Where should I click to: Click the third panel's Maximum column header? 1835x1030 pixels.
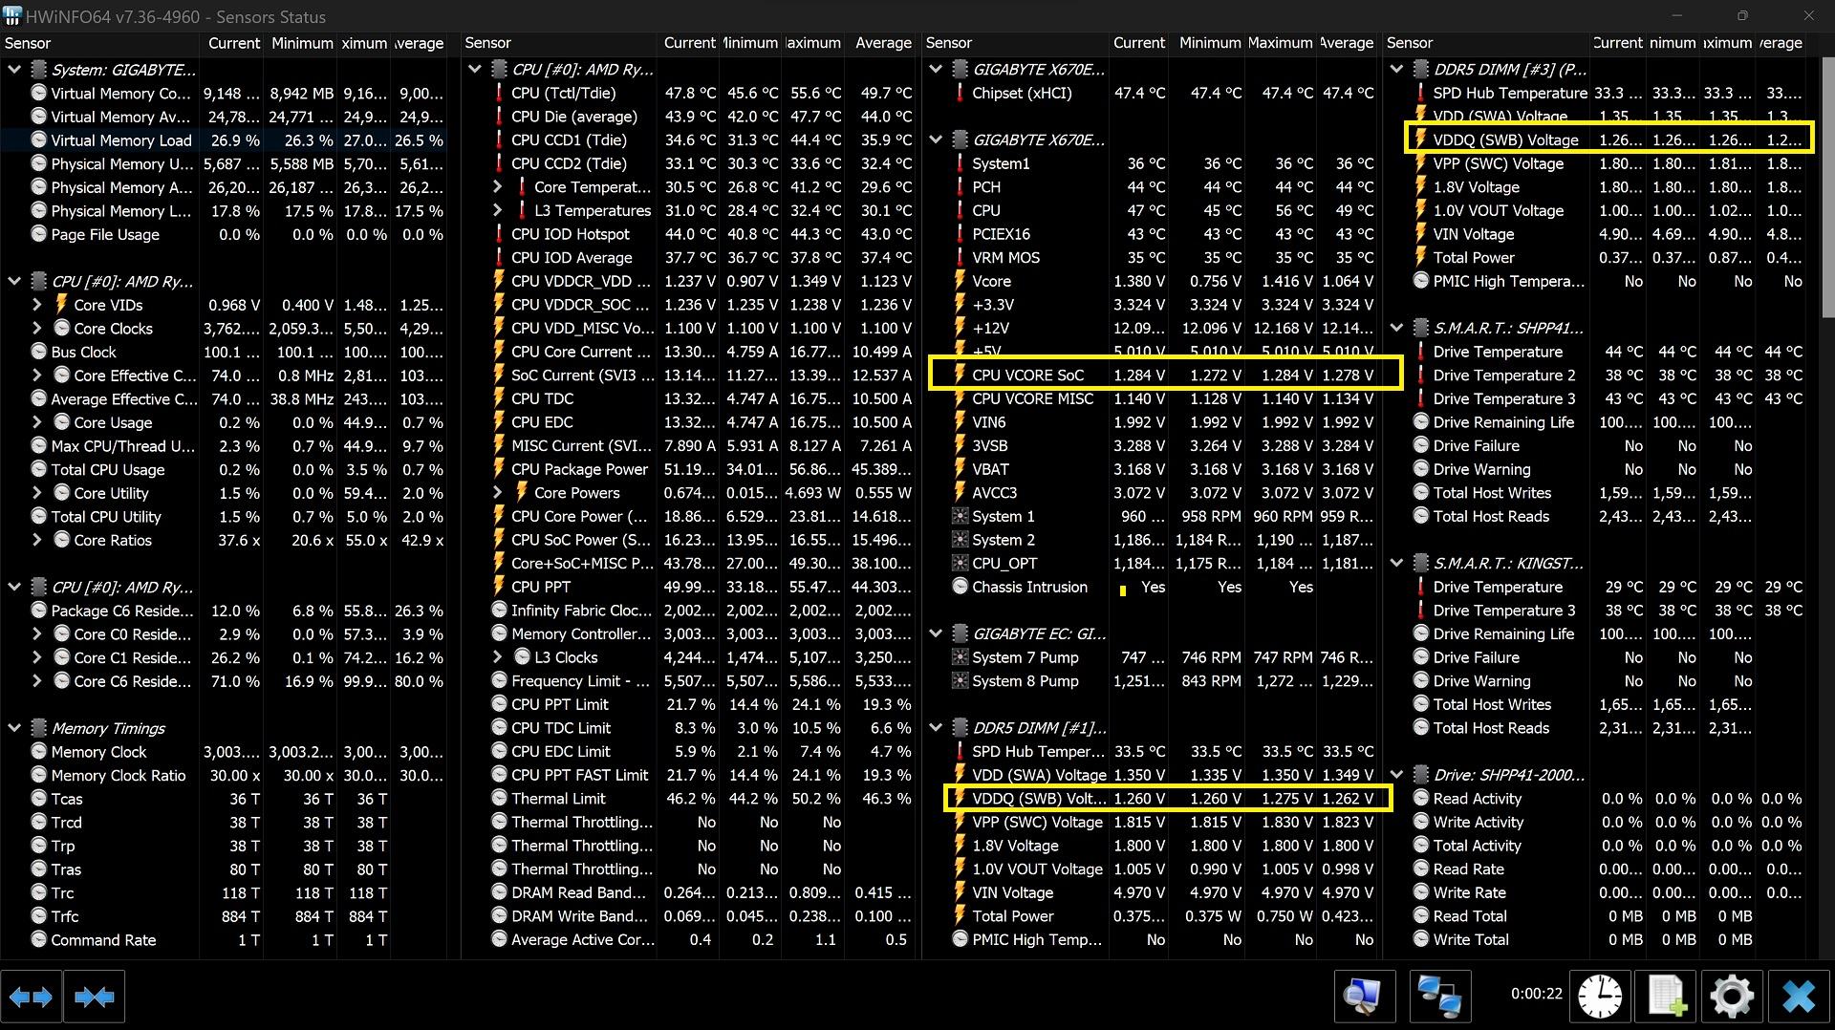point(1280,43)
